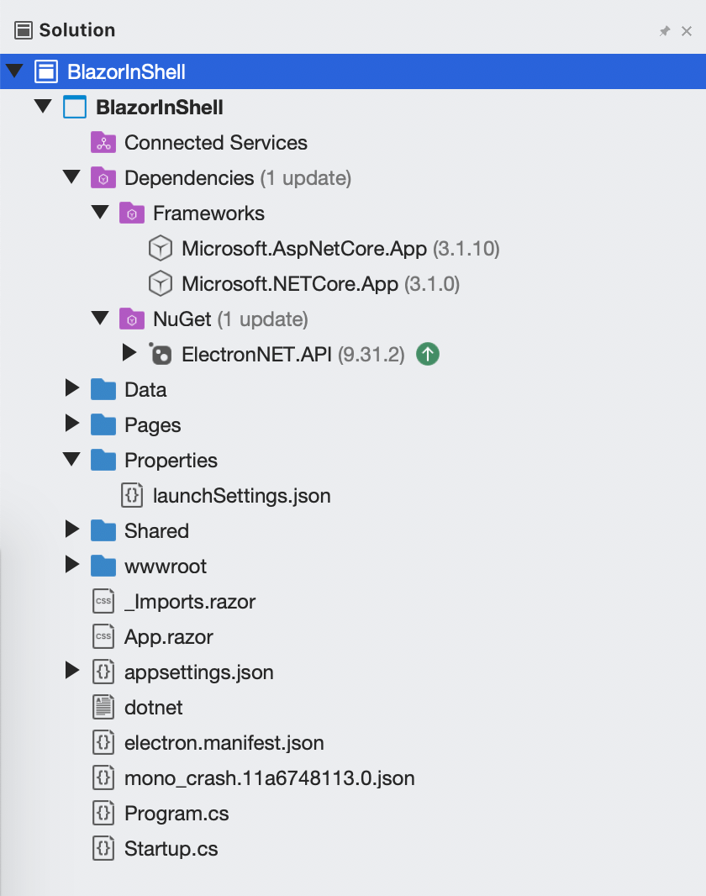Image resolution: width=706 pixels, height=896 pixels.
Task: Select the Pages folder name
Action: [152, 425]
